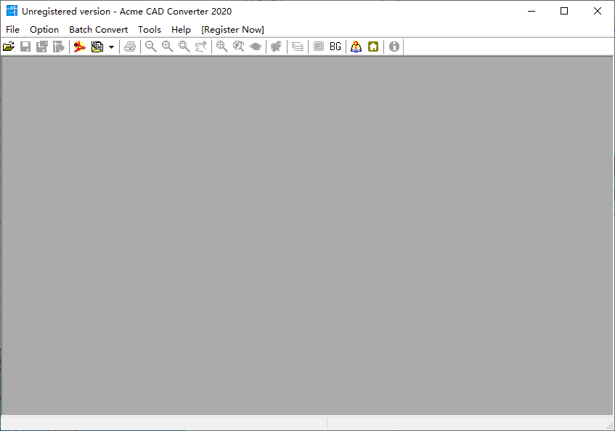
Task: Click the [Register Now] link
Action: click(232, 29)
